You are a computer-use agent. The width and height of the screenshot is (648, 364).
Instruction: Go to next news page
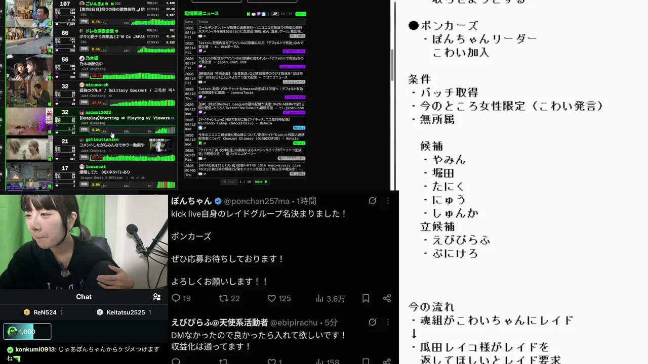click(261, 181)
